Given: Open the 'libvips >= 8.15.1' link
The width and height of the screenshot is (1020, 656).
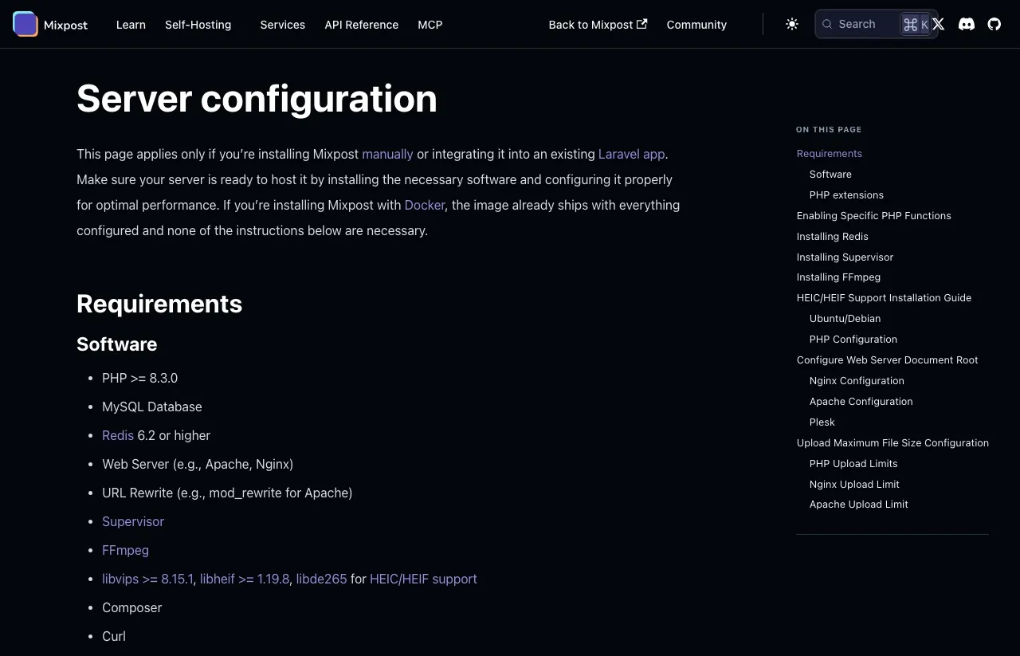Looking at the screenshot, I should pyautogui.click(x=147, y=579).
